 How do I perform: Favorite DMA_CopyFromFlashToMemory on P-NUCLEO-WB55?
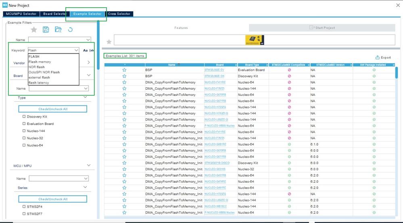tap(124, 126)
